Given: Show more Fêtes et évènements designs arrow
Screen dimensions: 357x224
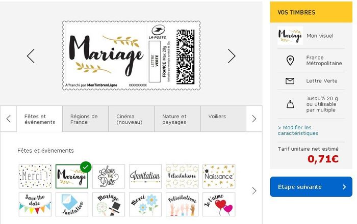Looking at the screenshot, I should point(254,191).
